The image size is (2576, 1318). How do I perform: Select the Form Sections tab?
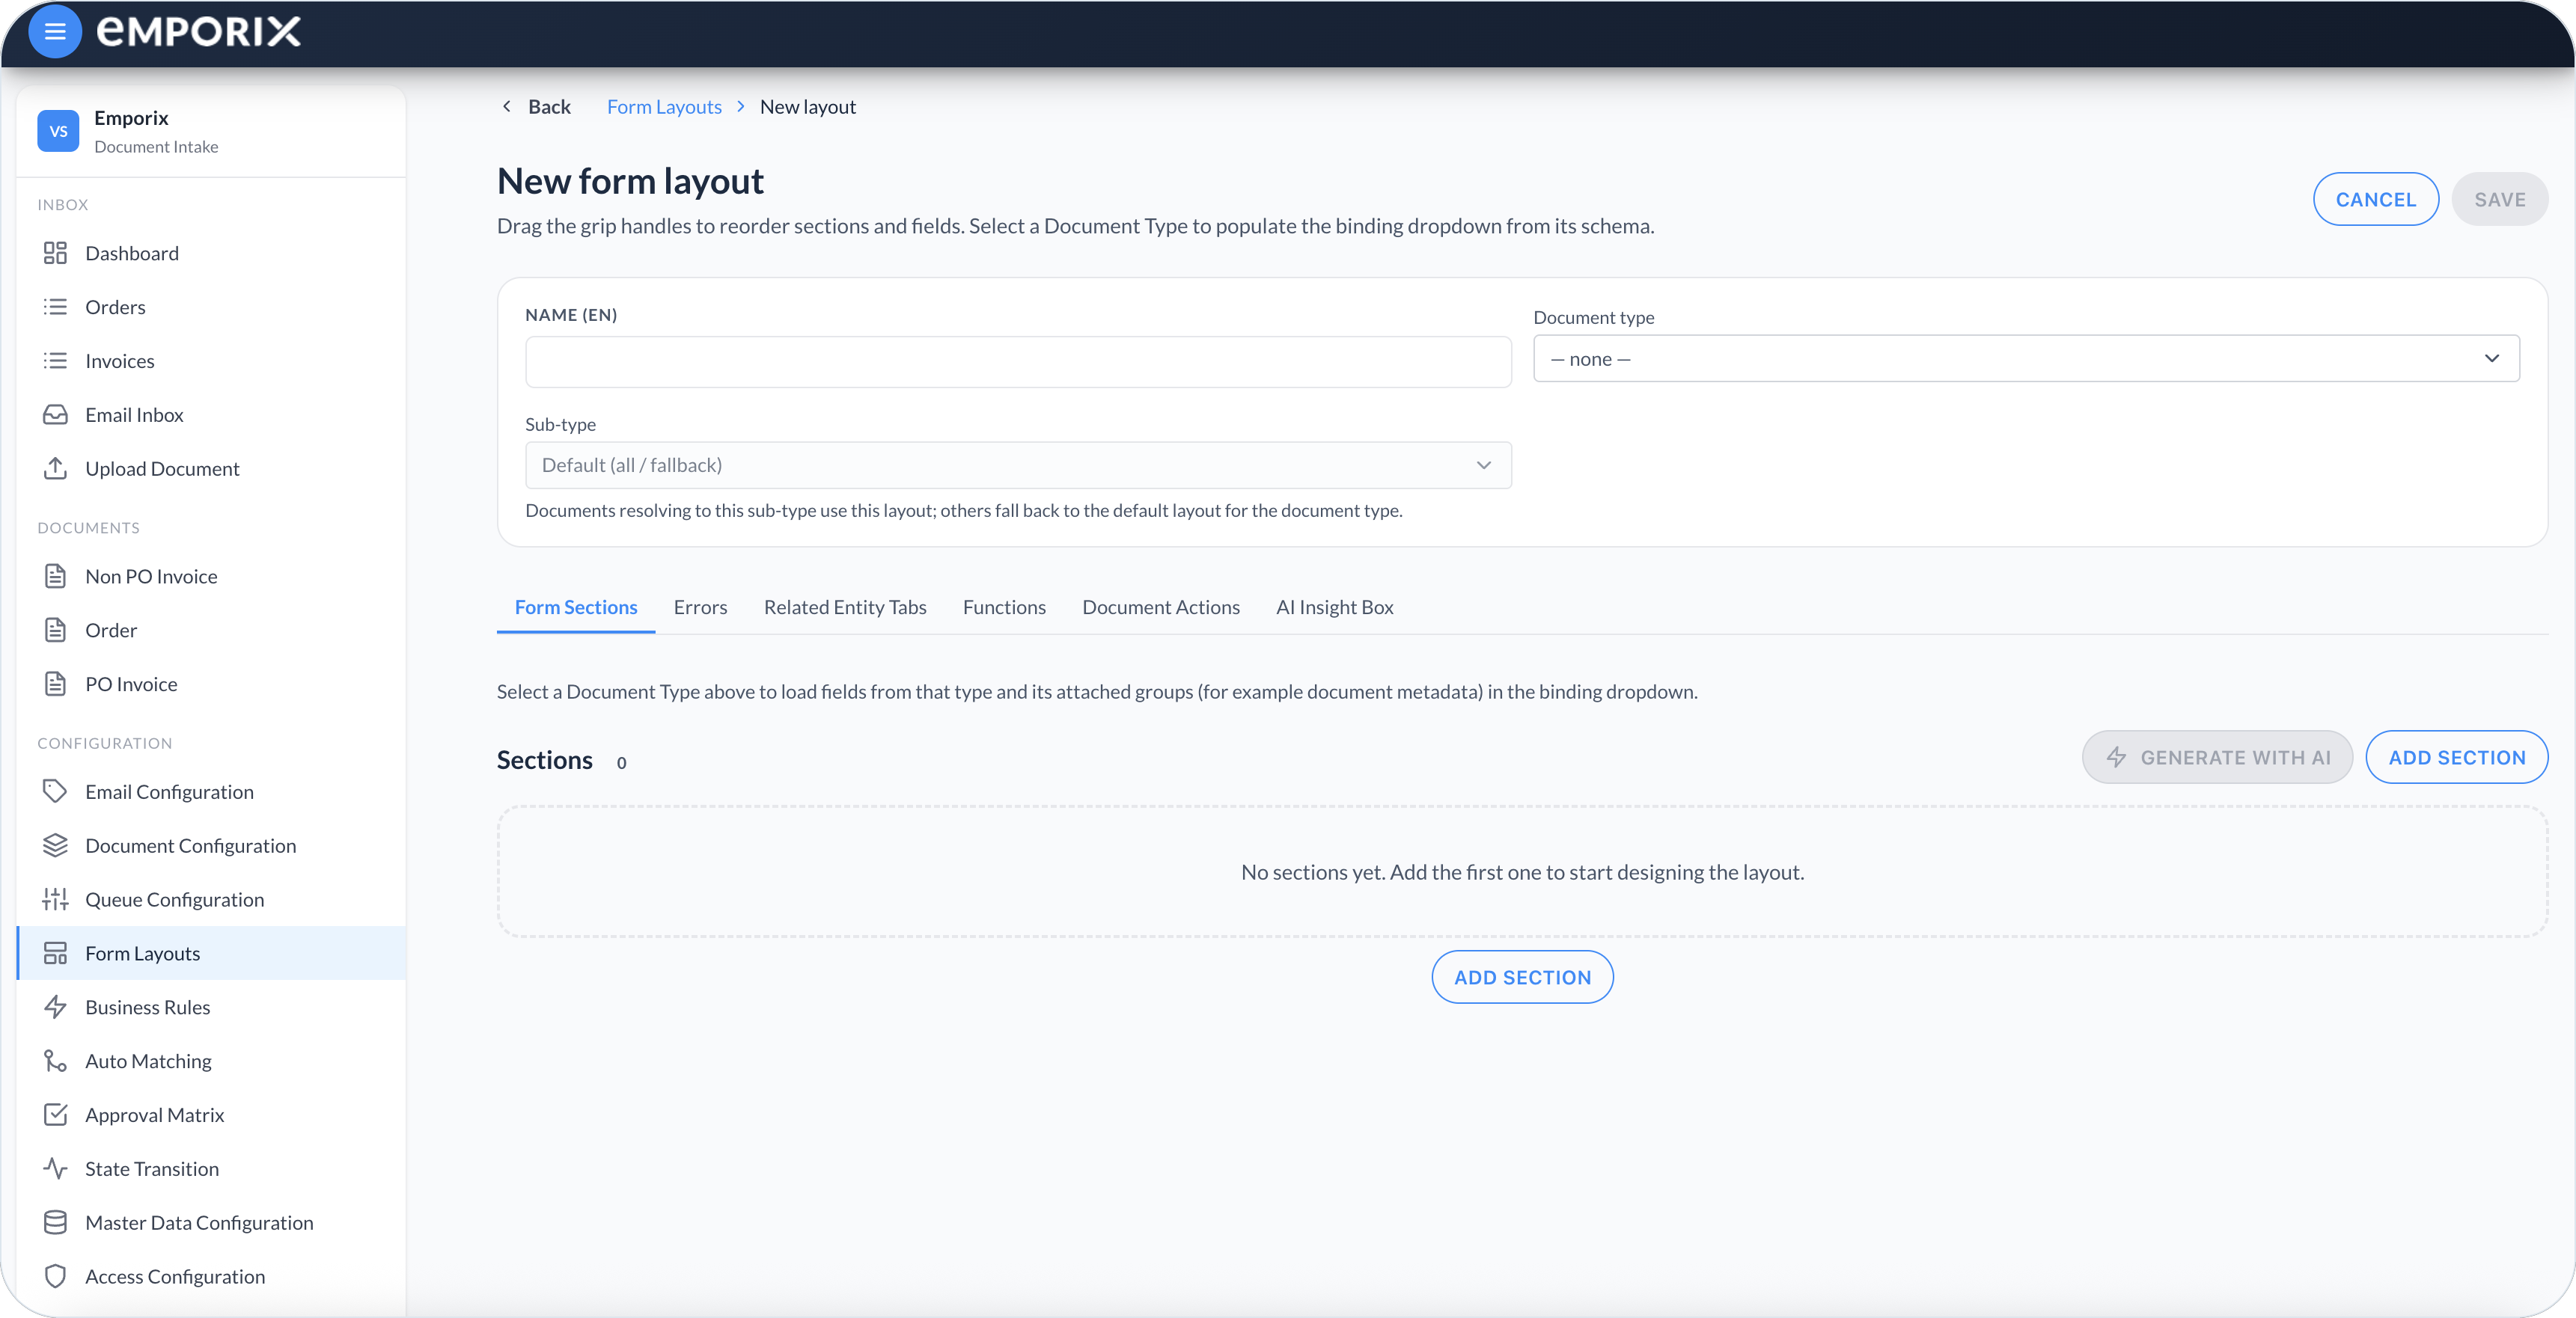(x=576, y=607)
